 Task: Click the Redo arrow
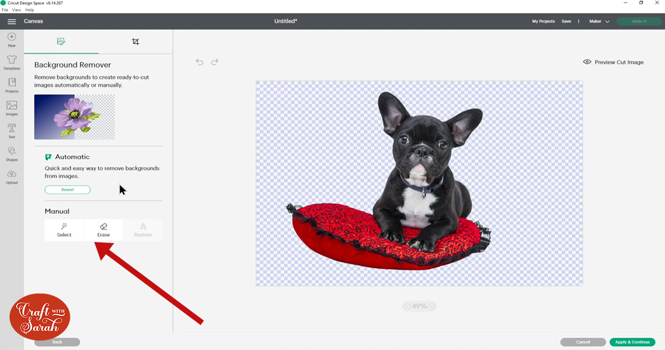coord(214,61)
